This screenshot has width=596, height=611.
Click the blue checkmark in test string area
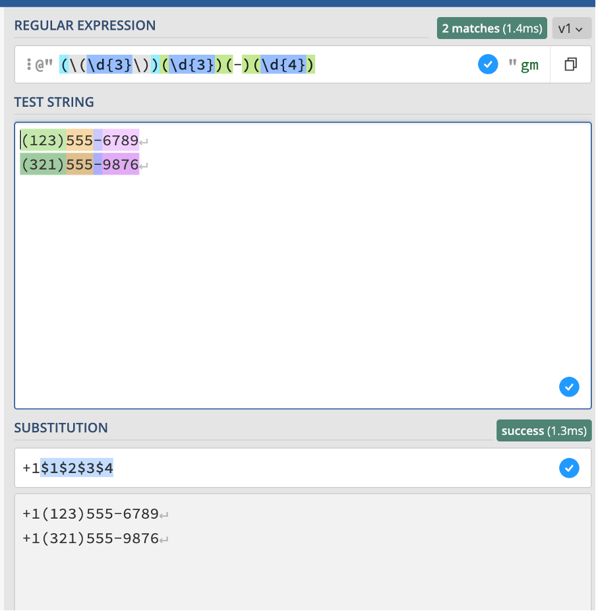tap(568, 387)
